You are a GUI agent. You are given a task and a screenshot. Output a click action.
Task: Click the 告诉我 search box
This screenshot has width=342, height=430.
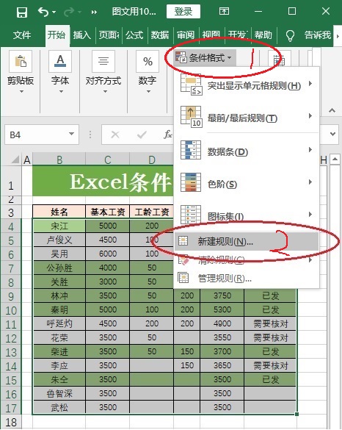pos(318,35)
